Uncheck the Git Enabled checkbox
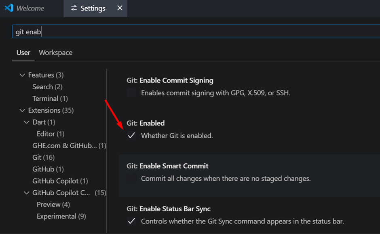Image resolution: width=380 pixels, height=234 pixels. tap(132, 135)
